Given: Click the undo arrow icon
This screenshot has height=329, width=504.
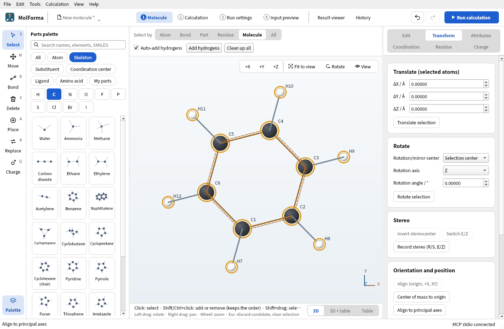Looking at the screenshot, I should (x=417, y=17).
